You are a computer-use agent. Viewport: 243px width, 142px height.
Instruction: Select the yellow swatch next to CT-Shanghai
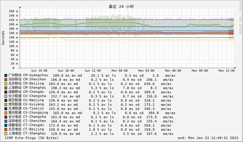point(6,134)
